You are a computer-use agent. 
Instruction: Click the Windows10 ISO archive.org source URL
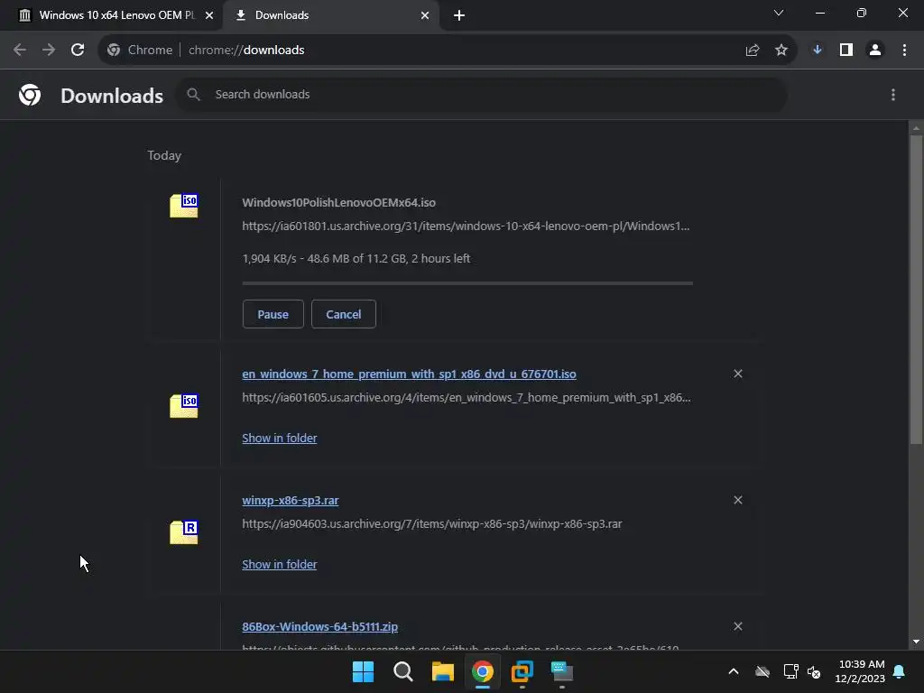(466, 226)
